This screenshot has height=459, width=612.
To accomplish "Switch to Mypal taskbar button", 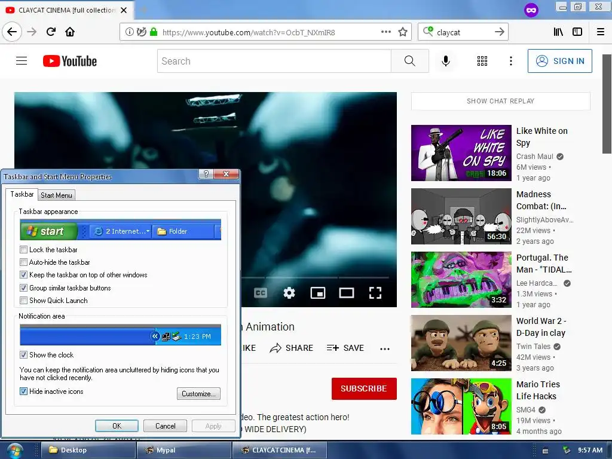I will coord(184,450).
